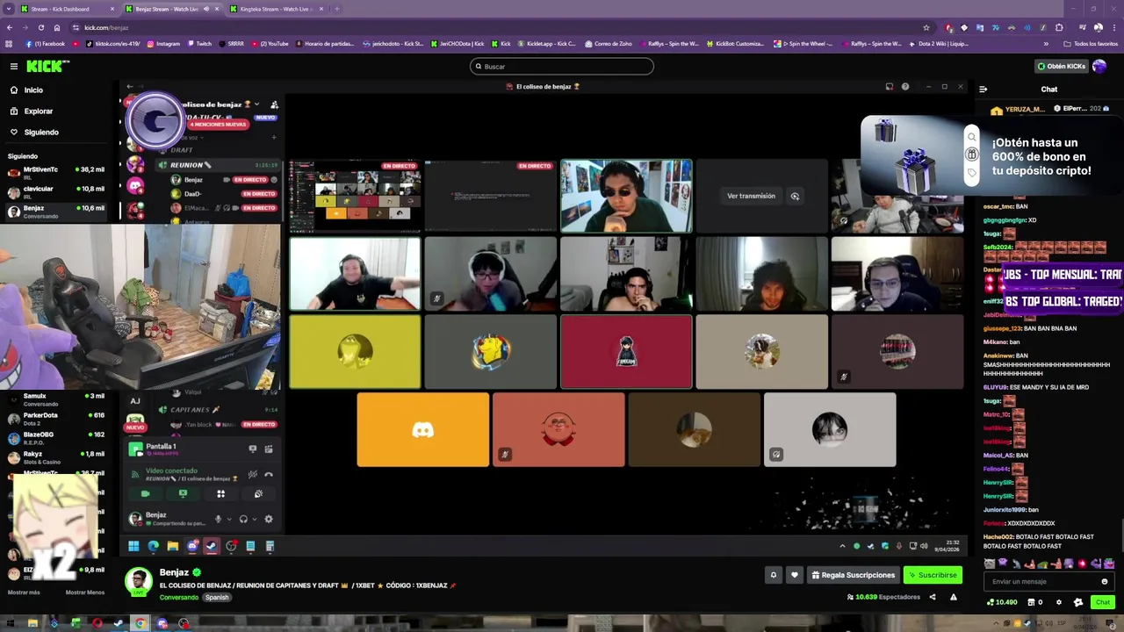Bookmark page with star icon
Viewport: 1124px width, 632px height.
click(926, 27)
